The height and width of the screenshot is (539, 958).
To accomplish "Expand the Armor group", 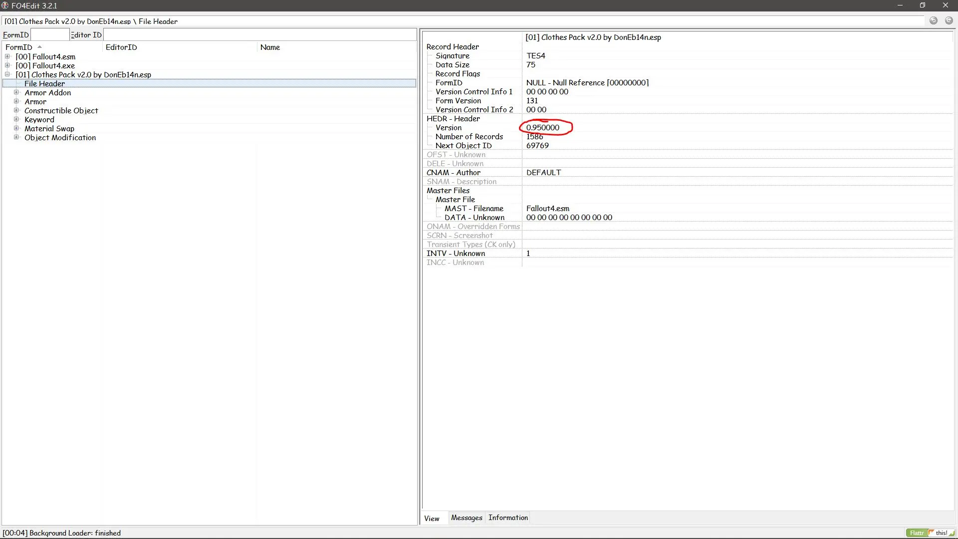I will pyautogui.click(x=16, y=101).
